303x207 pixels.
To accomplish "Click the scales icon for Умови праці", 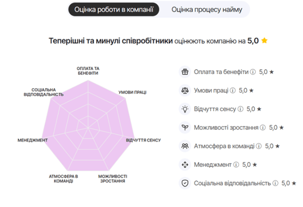I will click(x=185, y=90).
